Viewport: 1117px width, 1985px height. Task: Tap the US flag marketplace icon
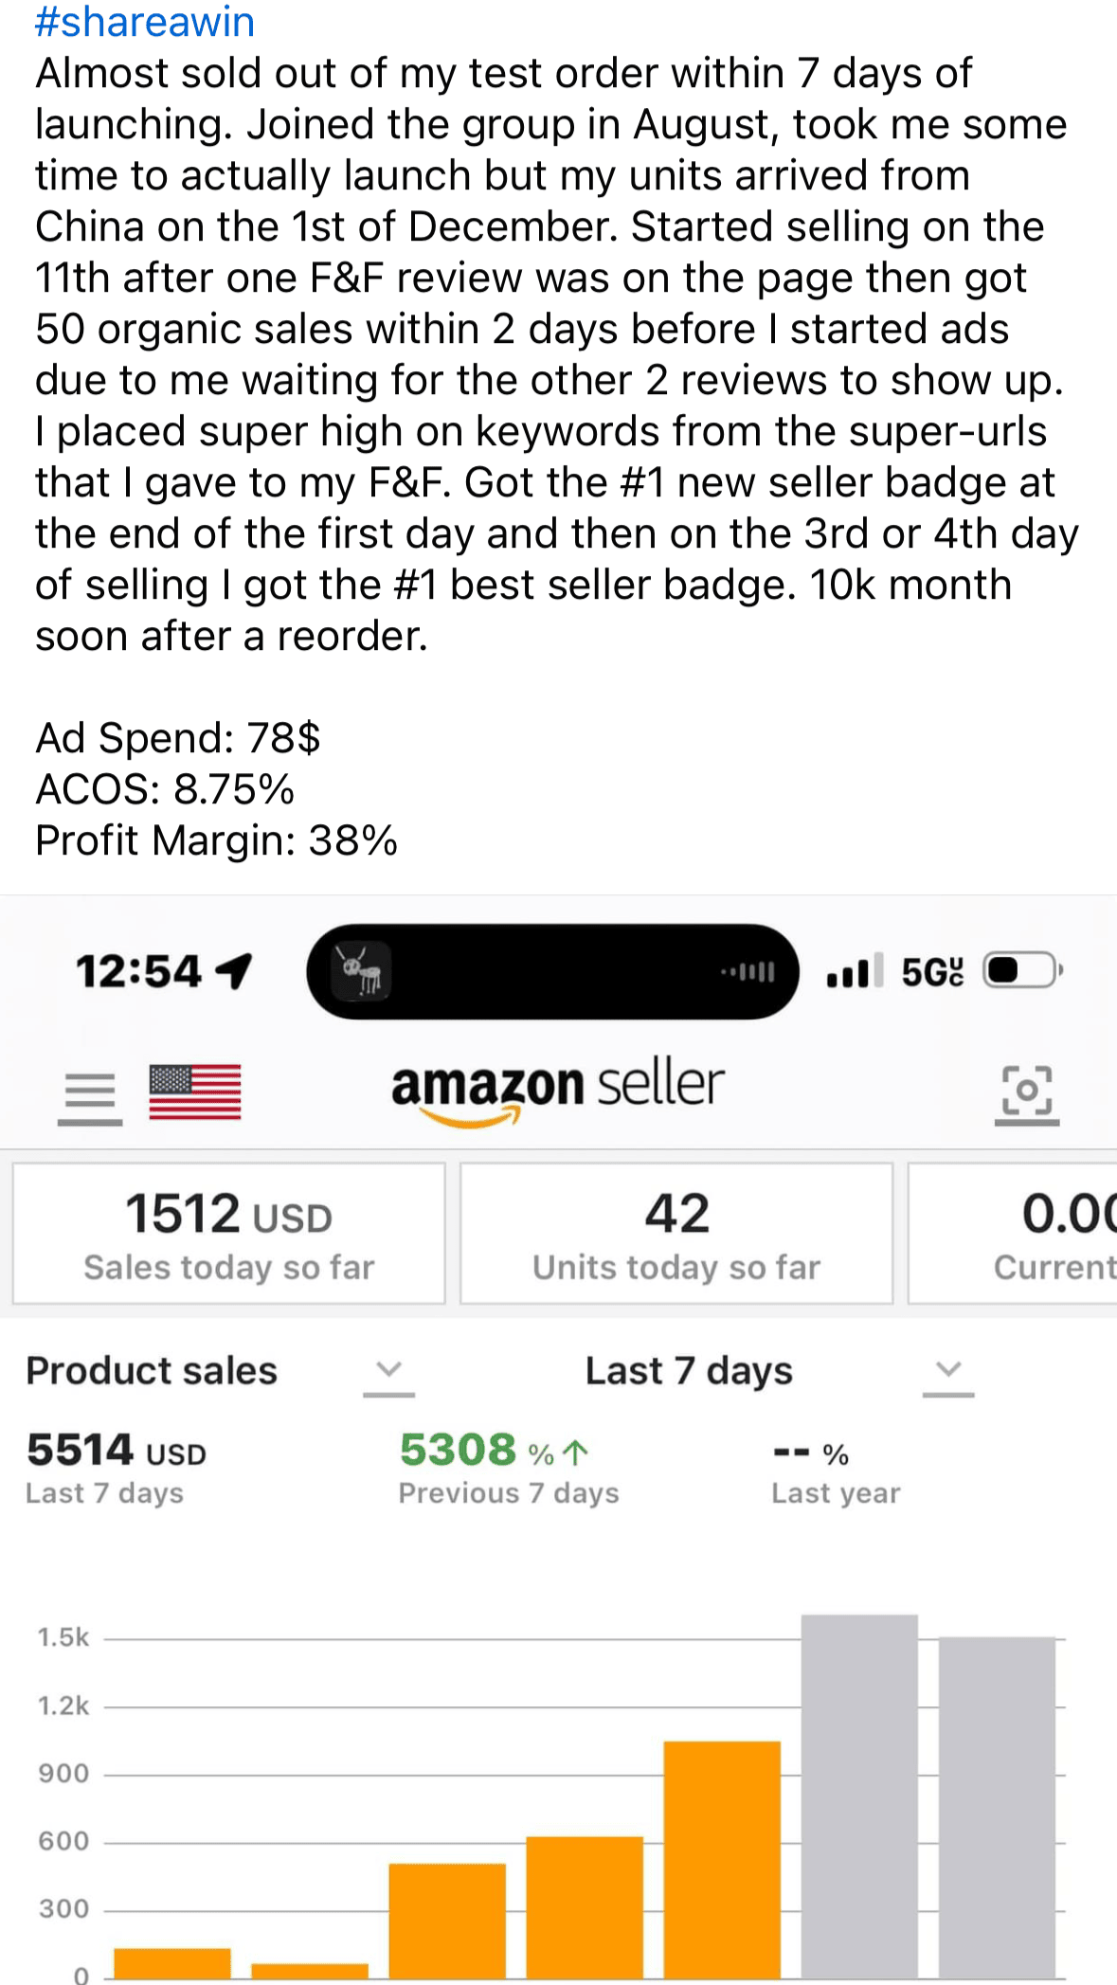(x=195, y=1092)
